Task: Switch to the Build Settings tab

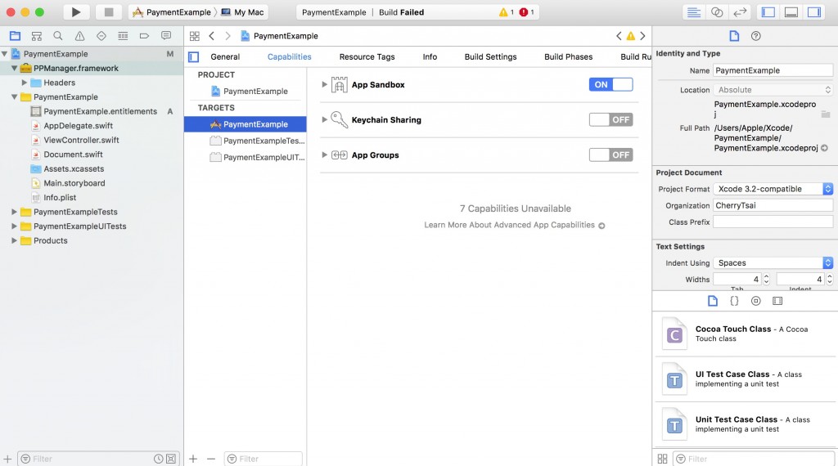Action: click(x=491, y=56)
